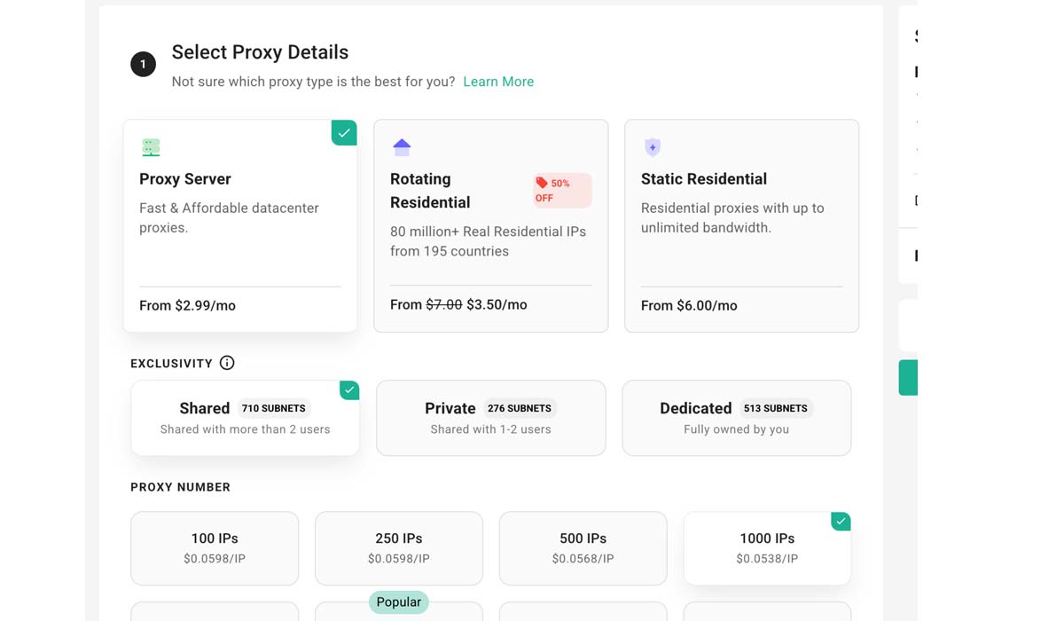
Task: Click the house icon on Rotating Residential card
Action: click(x=402, y=147)
